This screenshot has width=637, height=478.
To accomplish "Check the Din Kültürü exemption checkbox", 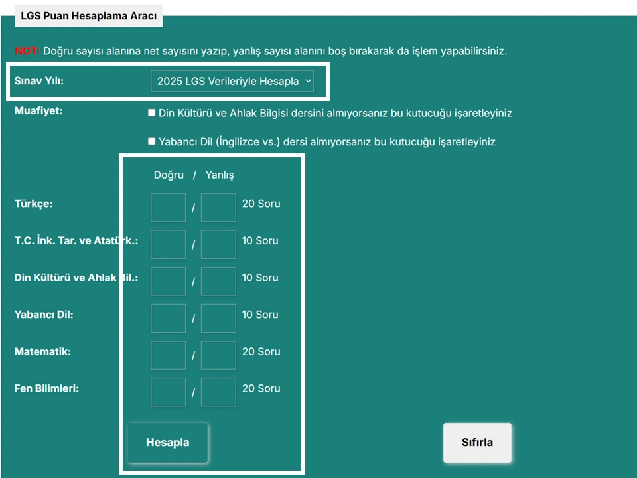I will pyautogui.click(x=151, y=113).
